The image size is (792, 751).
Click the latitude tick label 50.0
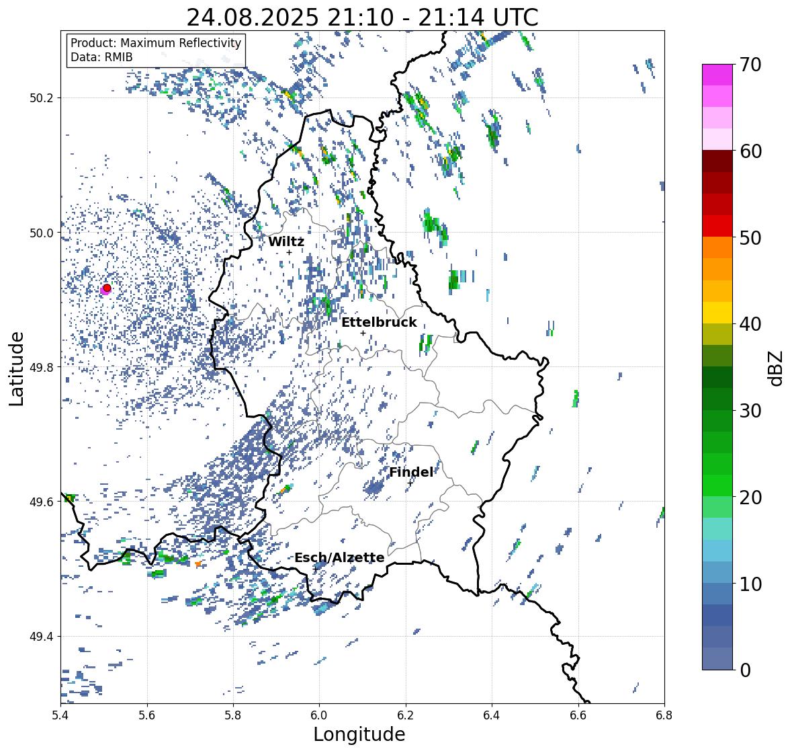pyautogui.click(x=42, y=233)
